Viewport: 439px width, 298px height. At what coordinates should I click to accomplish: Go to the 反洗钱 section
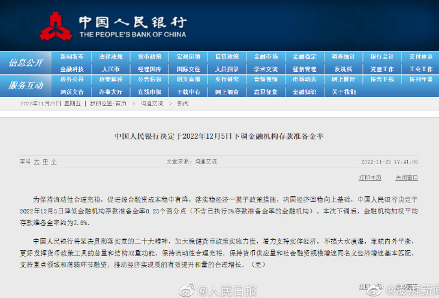point(343,69)
